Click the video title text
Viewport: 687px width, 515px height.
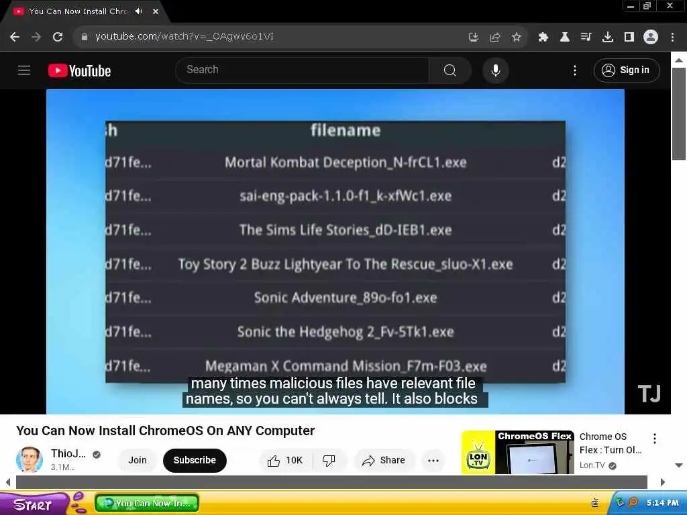[x=165, y=431]
